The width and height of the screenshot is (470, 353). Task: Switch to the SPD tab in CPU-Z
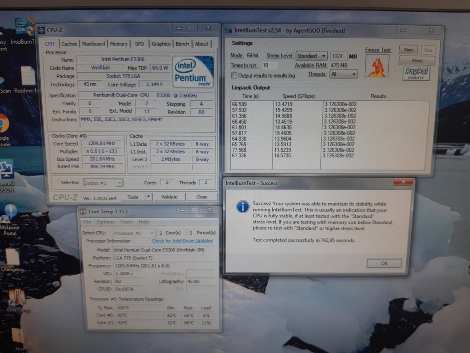pos(140,44)
